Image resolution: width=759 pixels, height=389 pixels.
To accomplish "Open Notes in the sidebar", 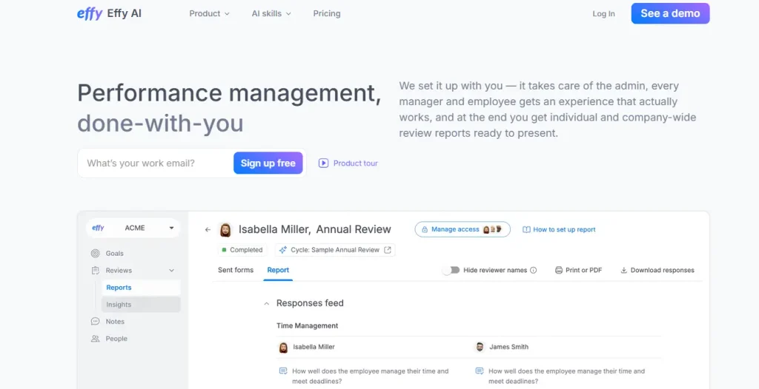I will (x=115, y=322).
